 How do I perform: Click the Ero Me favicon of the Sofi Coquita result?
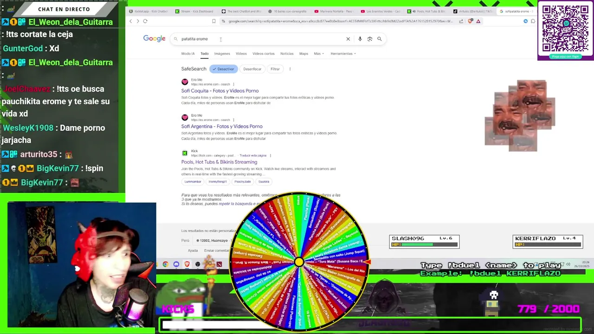click(185, 82)
